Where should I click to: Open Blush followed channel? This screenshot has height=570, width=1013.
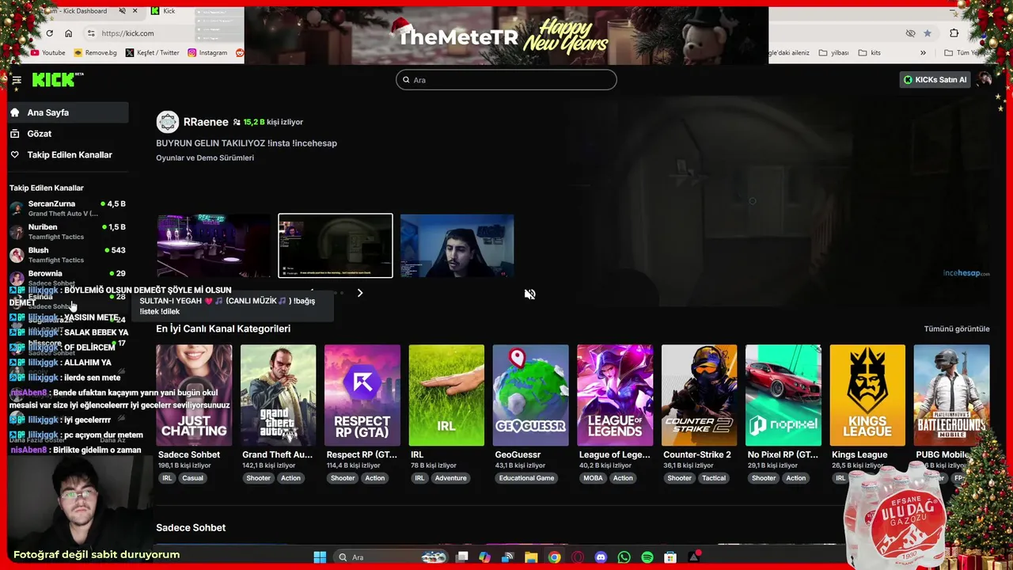click(x=68, y=254)
